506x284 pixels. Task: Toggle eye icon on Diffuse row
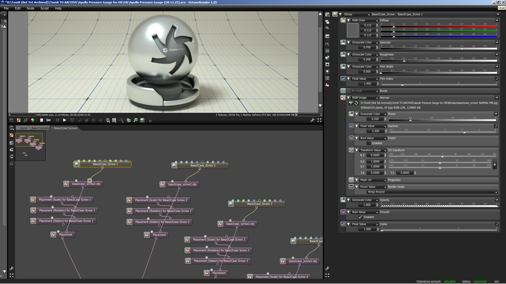click(497, 20)
